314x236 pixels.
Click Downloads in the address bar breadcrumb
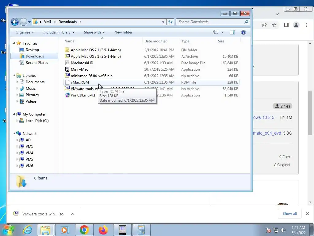67,22
